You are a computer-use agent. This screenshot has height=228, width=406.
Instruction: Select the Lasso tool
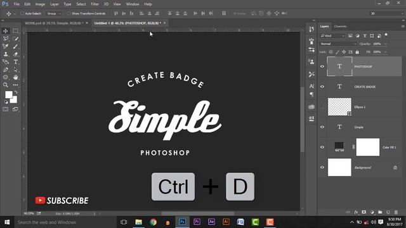click(x=6, y=39)
